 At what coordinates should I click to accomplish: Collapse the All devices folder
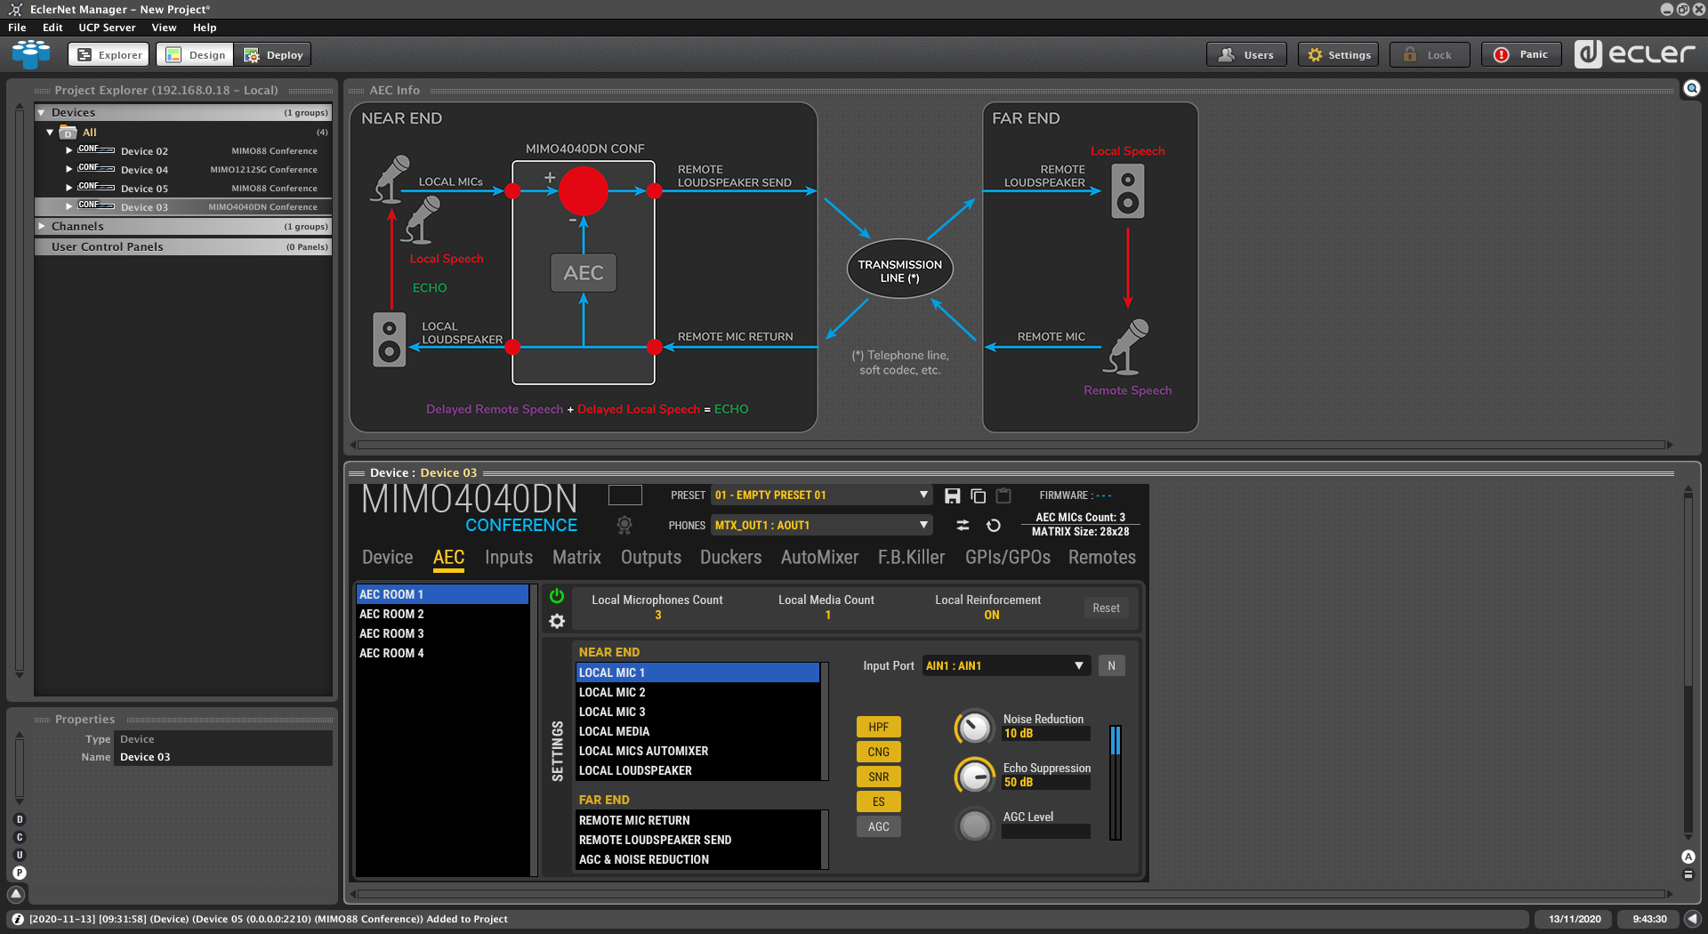(x=50, y=133)
